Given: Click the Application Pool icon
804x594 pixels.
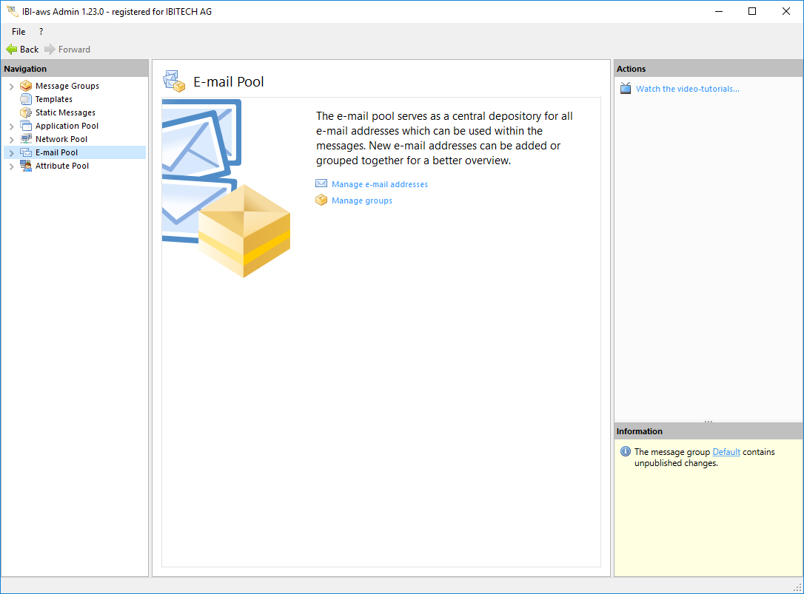Looking at the screenshot, I should click(x=26, y=126).
